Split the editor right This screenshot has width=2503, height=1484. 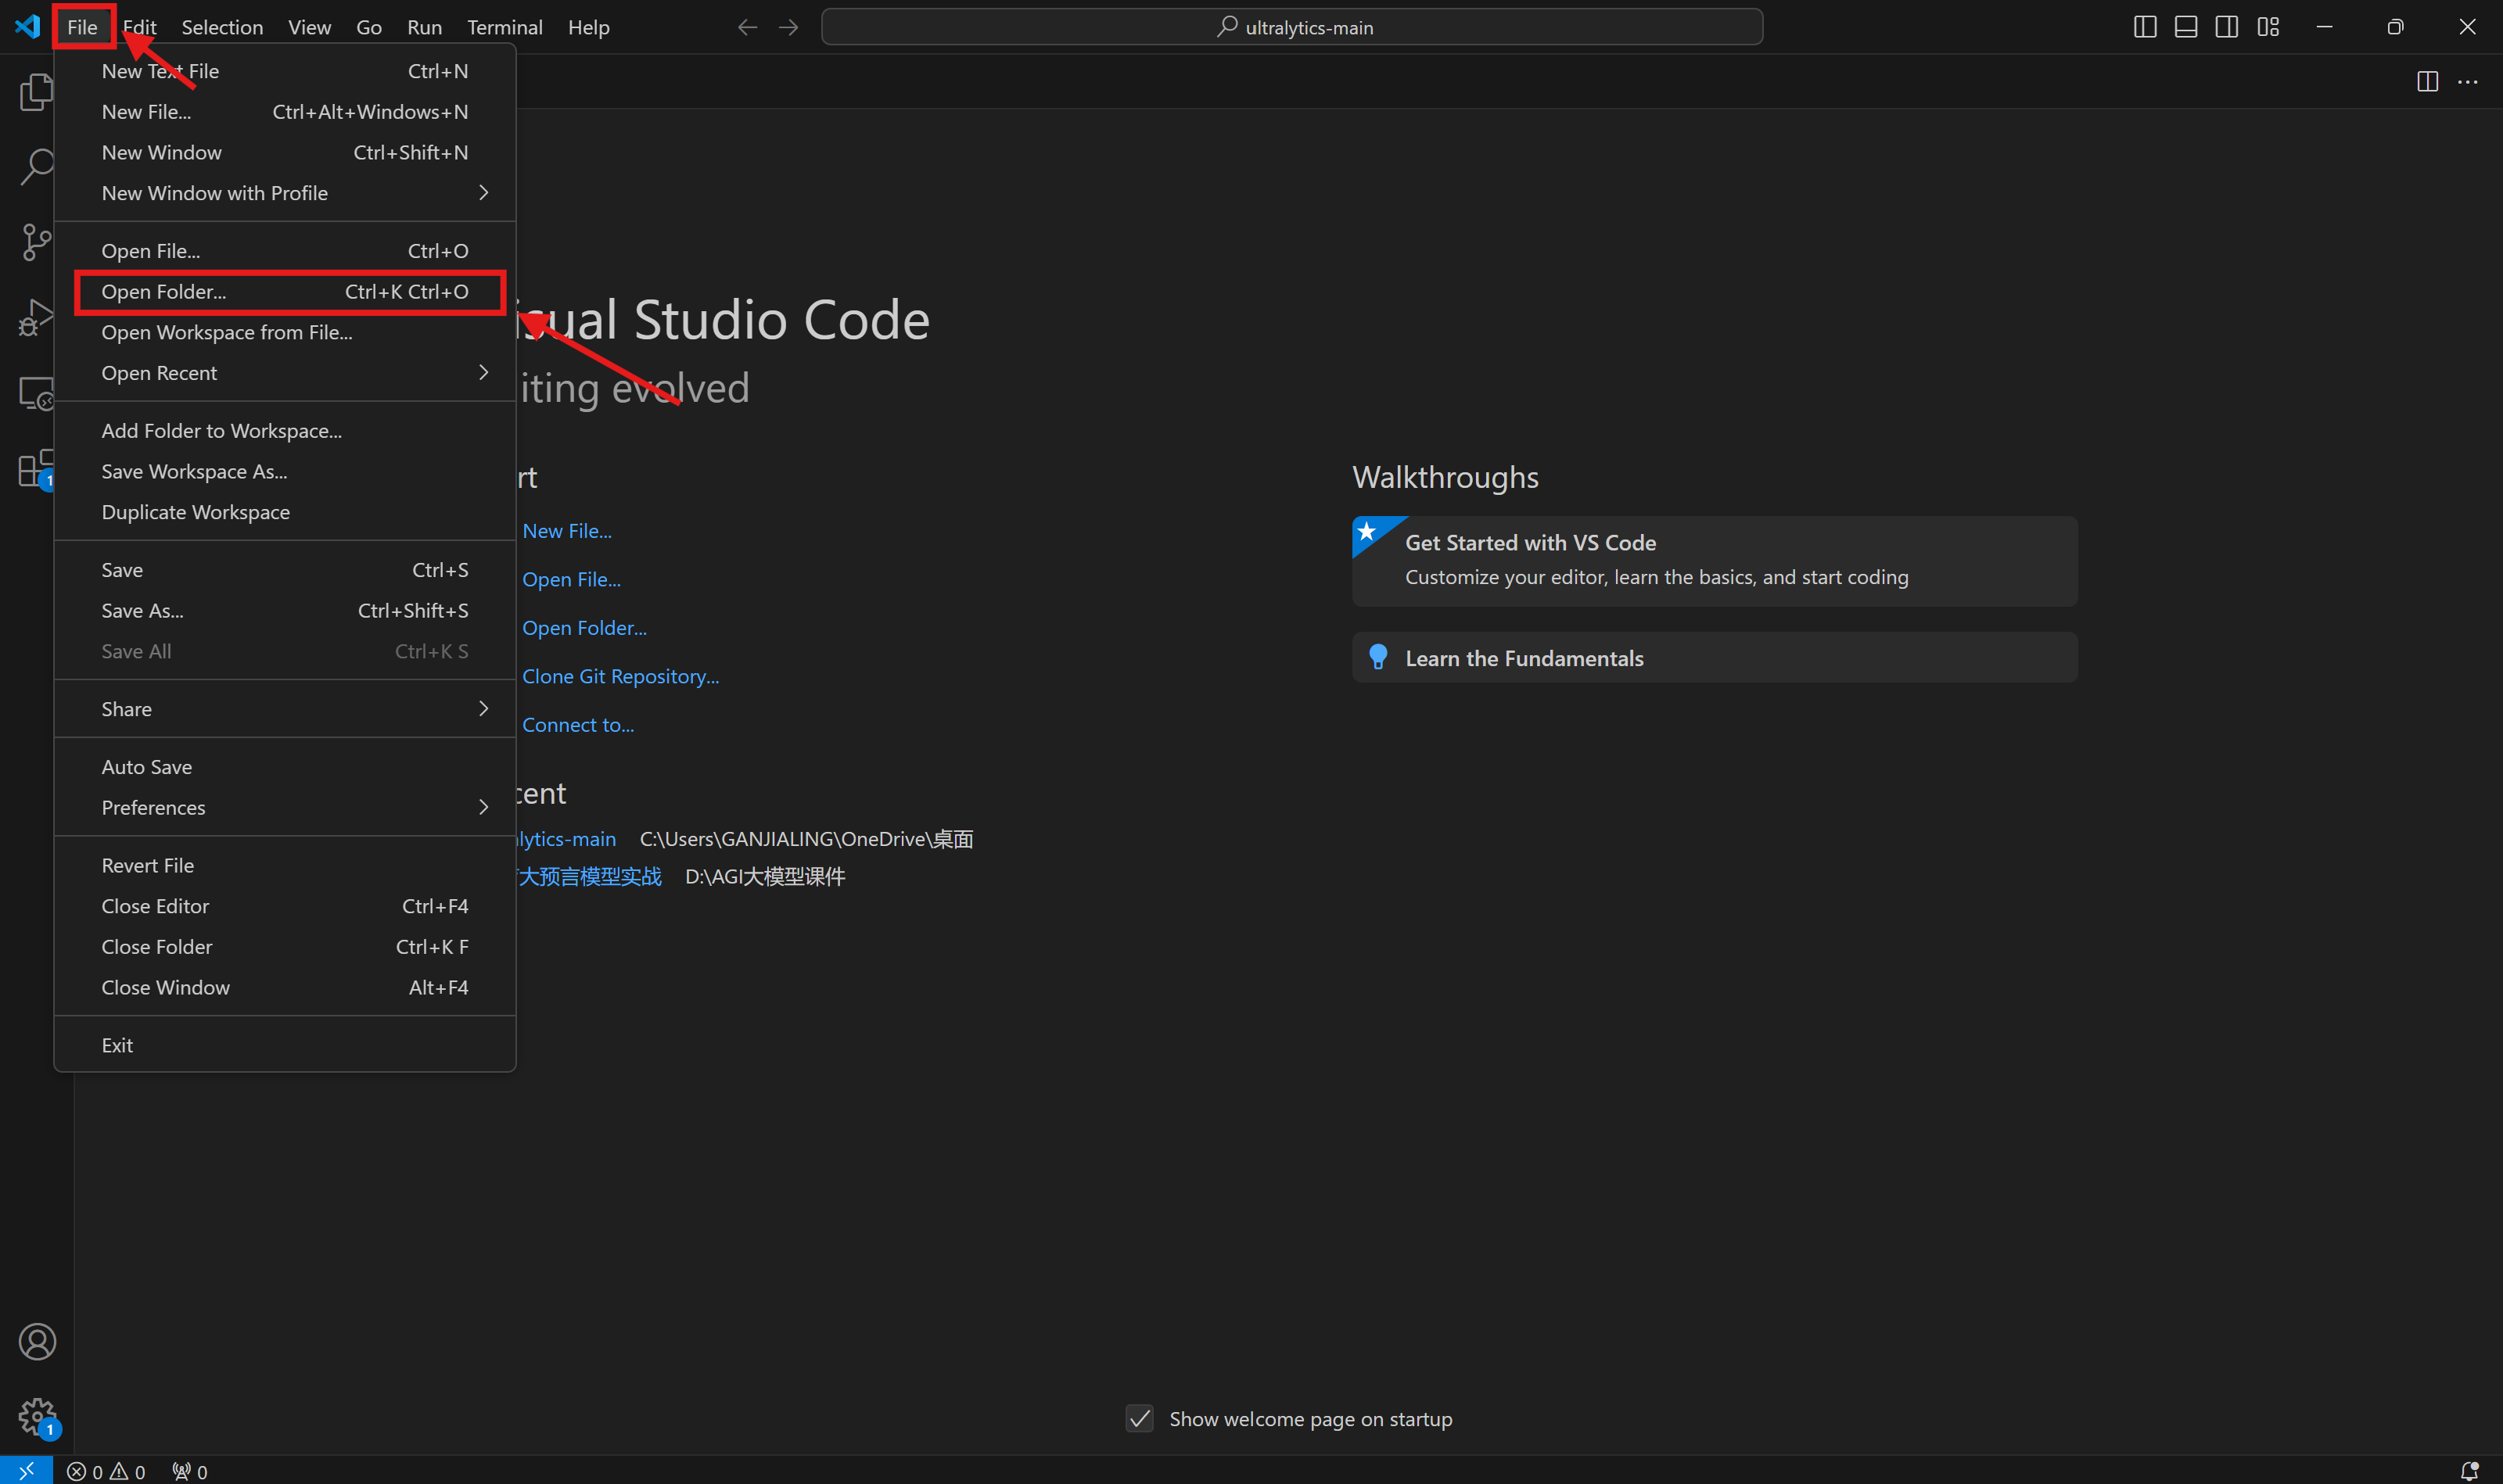[x=2427, y=81]
